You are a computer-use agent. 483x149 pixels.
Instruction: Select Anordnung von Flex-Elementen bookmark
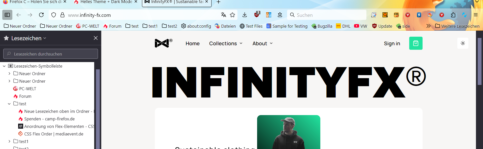[x=56, y=126]
